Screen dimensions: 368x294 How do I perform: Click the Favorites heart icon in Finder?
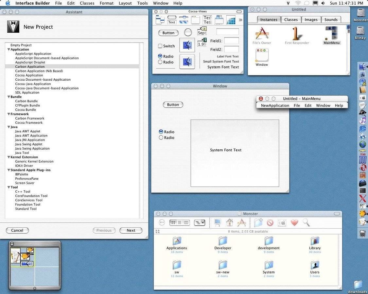294,222
